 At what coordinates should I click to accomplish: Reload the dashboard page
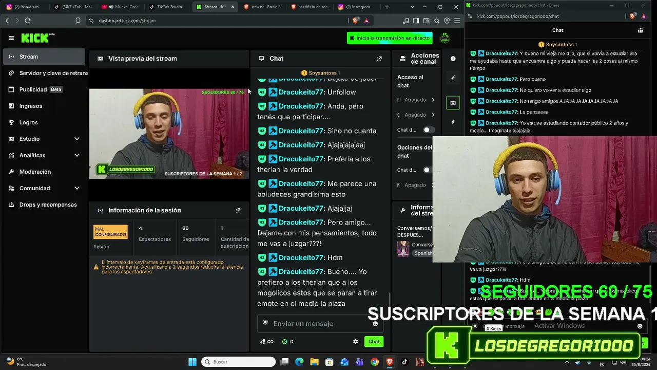28,21
